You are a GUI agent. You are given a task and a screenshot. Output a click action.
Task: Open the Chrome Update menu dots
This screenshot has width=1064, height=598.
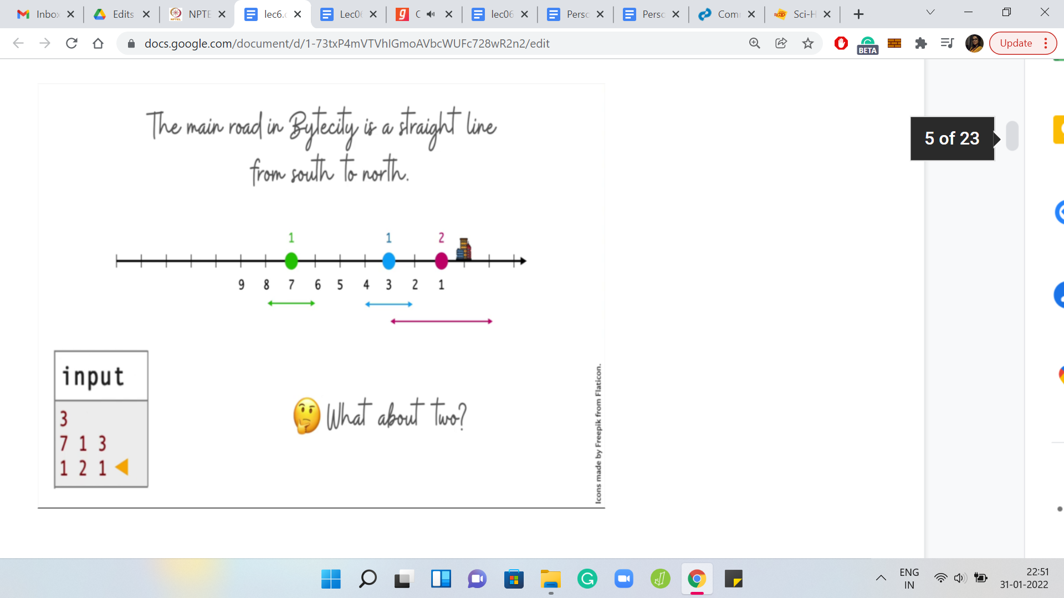pos(1046,43)
